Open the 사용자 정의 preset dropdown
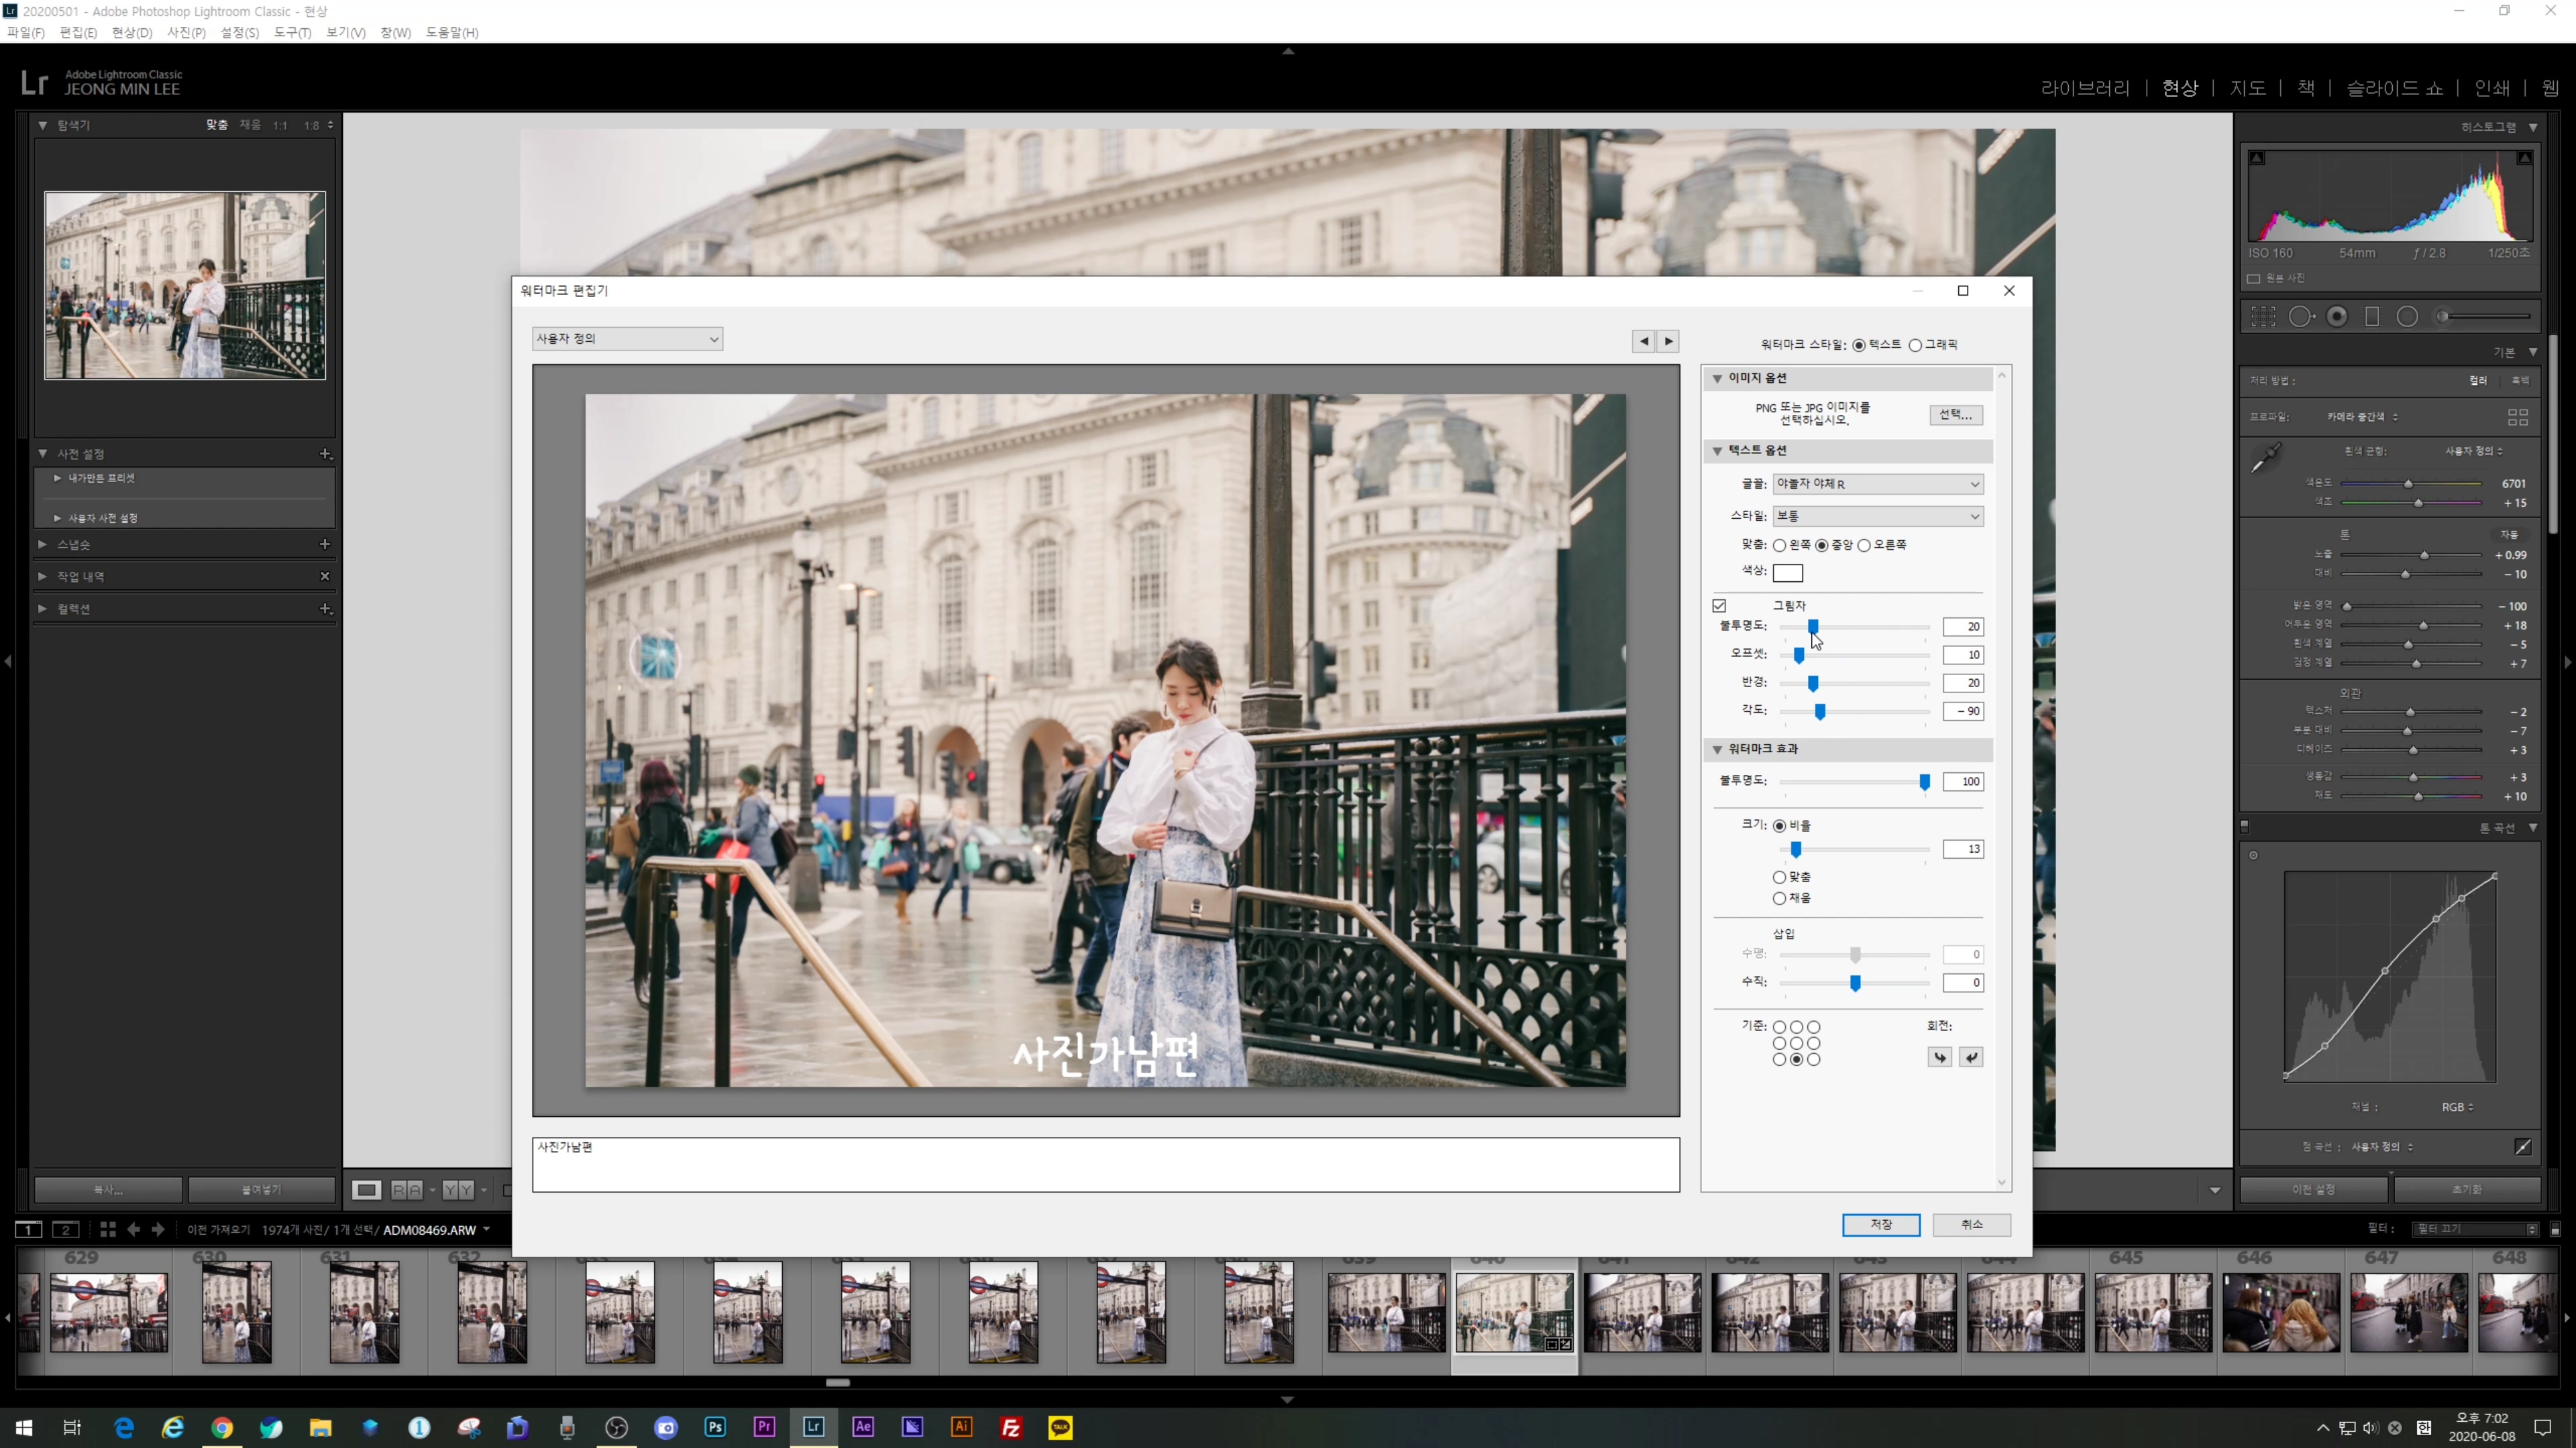2576x1448 pixels. pos(627,339)
